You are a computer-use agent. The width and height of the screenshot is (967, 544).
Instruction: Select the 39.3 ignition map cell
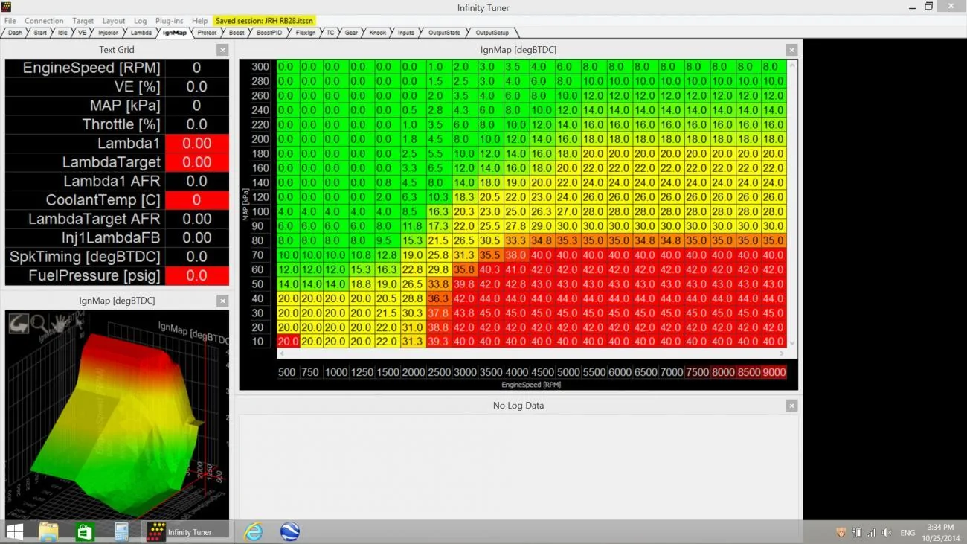pyautogui.click(x=439, y=342)
